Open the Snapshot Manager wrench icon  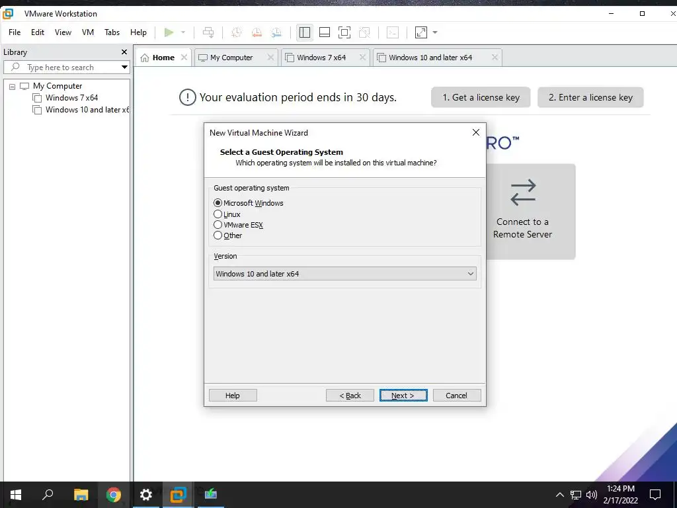click(x=276, y=32)
